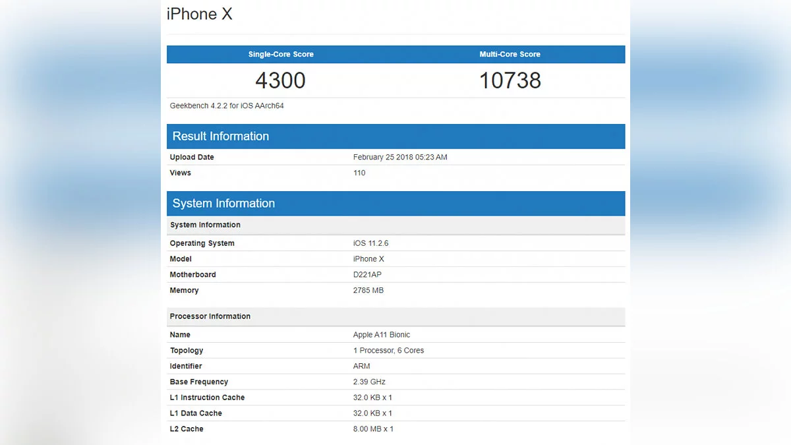Click the Apple A11 Bionic processor name
The image size is (791, 445).
coord(382,335)
